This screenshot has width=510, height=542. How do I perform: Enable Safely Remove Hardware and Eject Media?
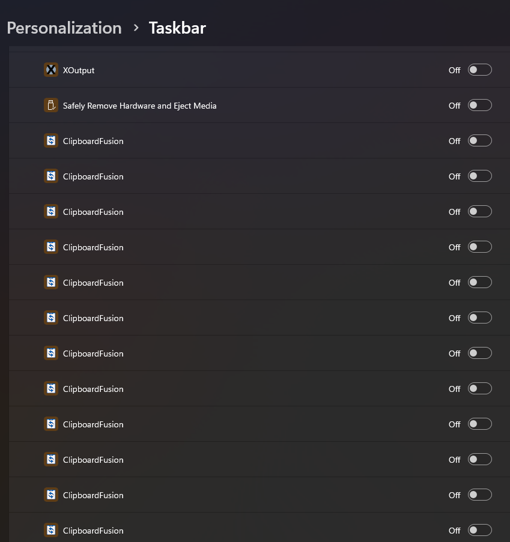[x=479, y=106]
